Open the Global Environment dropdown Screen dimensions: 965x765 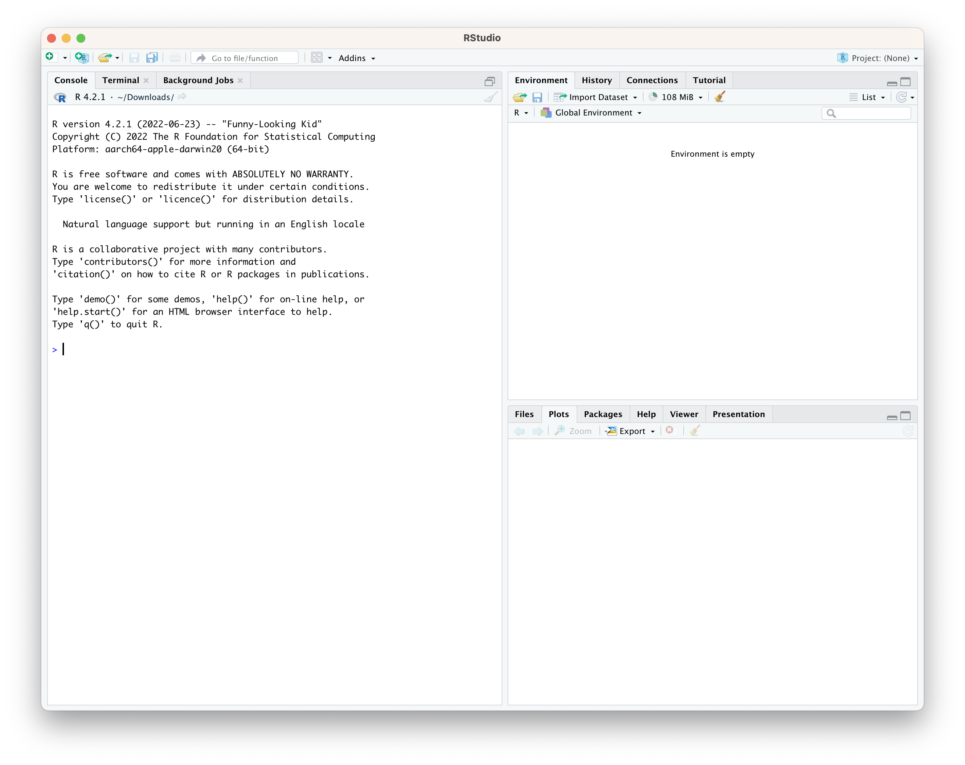tap(594, 113)
